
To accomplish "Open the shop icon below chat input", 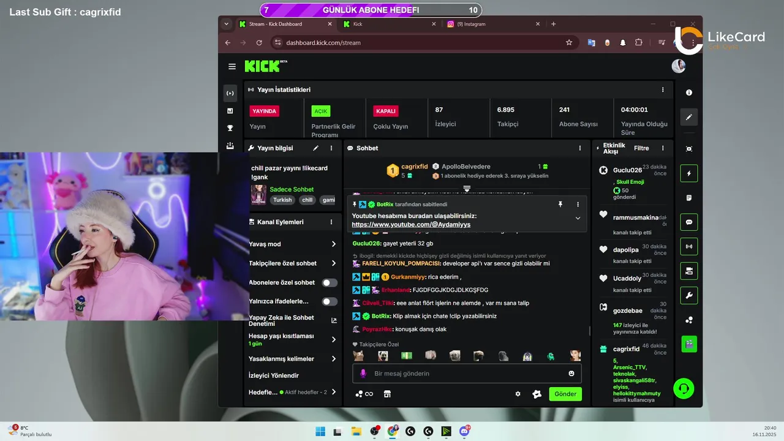I will click(387, 394).
